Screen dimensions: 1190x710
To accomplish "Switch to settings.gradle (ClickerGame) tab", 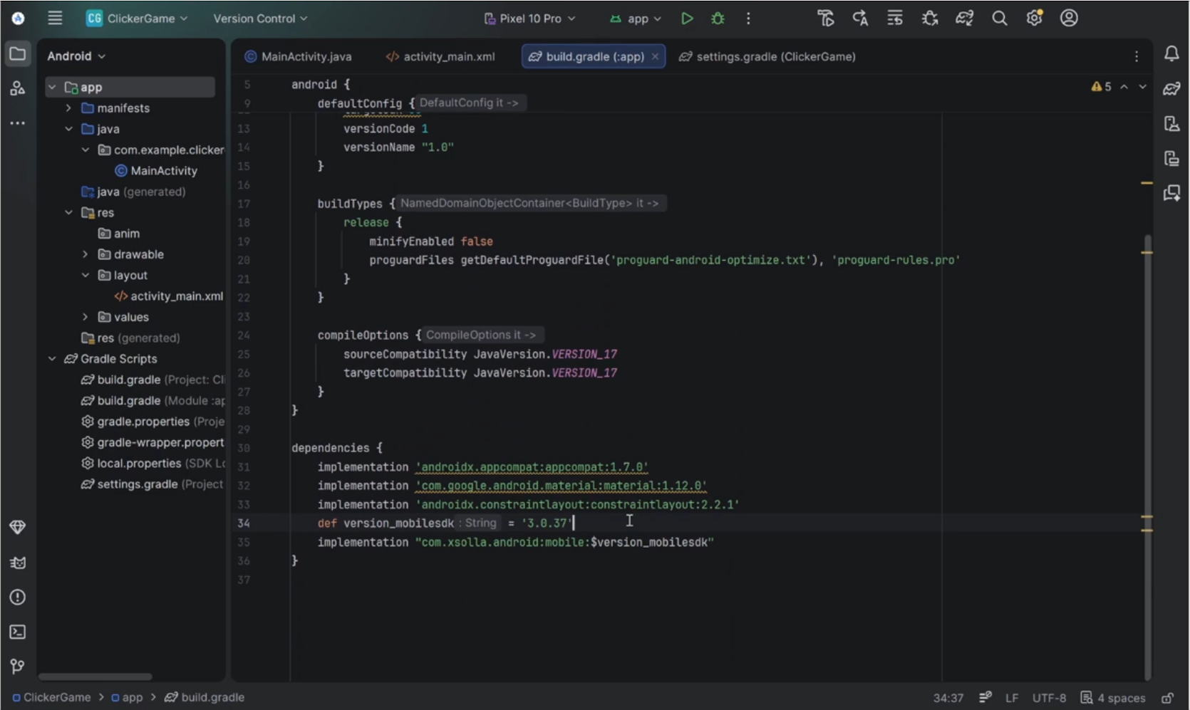I will tap(767, 57).
